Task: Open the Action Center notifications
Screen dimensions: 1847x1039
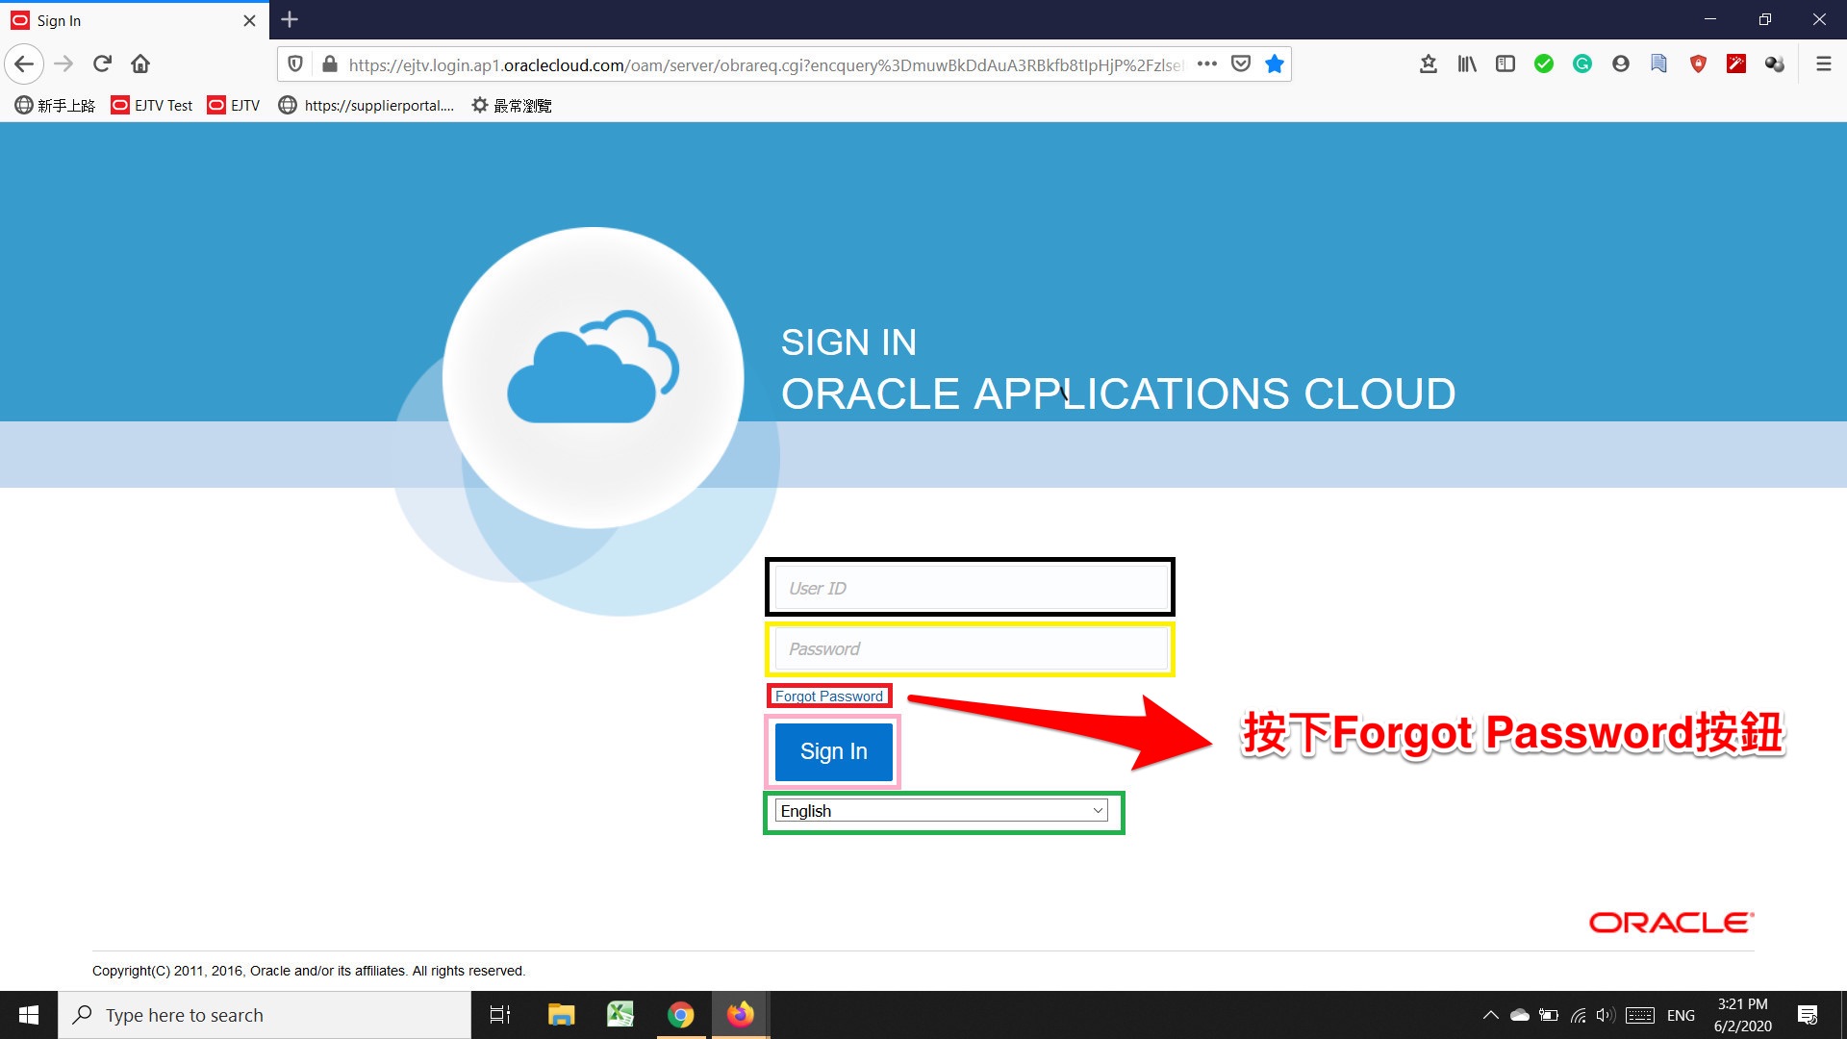Action: point(1808,1015)
